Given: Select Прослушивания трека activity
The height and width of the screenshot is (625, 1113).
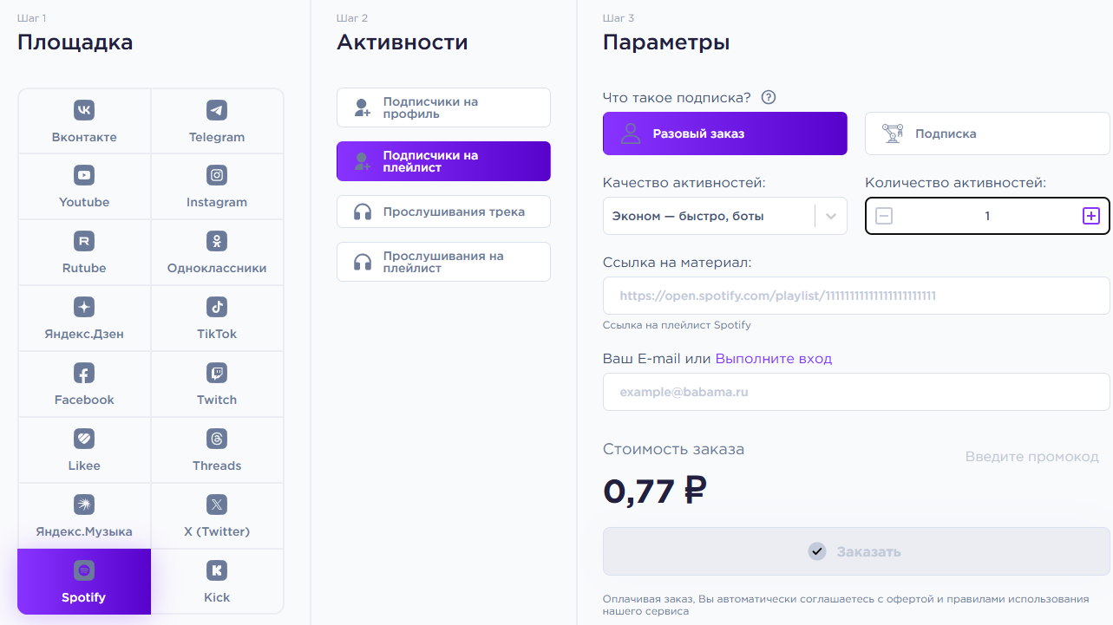Looking at the screenshot, I should [x=443, y=212].
